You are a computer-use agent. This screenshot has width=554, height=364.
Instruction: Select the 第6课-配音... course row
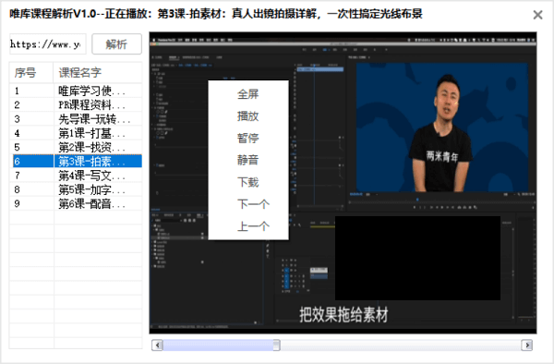76,203
